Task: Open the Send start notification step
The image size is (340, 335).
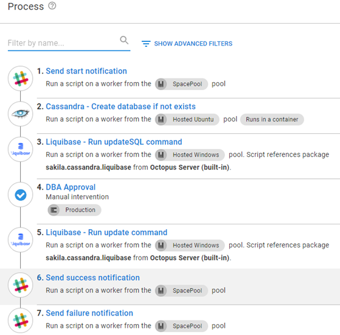Action: (x=86, y=71)
